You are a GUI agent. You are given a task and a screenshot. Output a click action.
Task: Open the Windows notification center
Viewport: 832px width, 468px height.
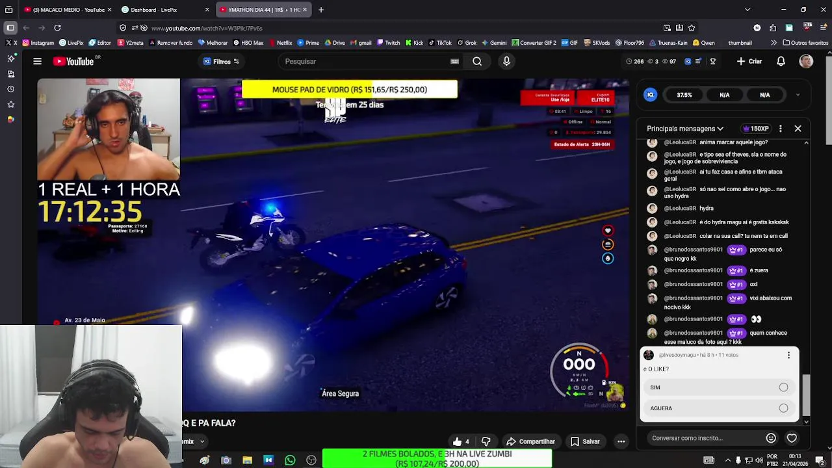tap(820, 461)
